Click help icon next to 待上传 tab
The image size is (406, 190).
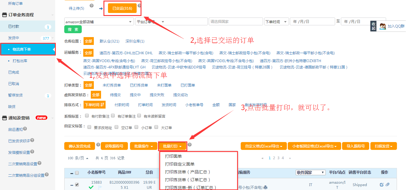pos(92,6)
